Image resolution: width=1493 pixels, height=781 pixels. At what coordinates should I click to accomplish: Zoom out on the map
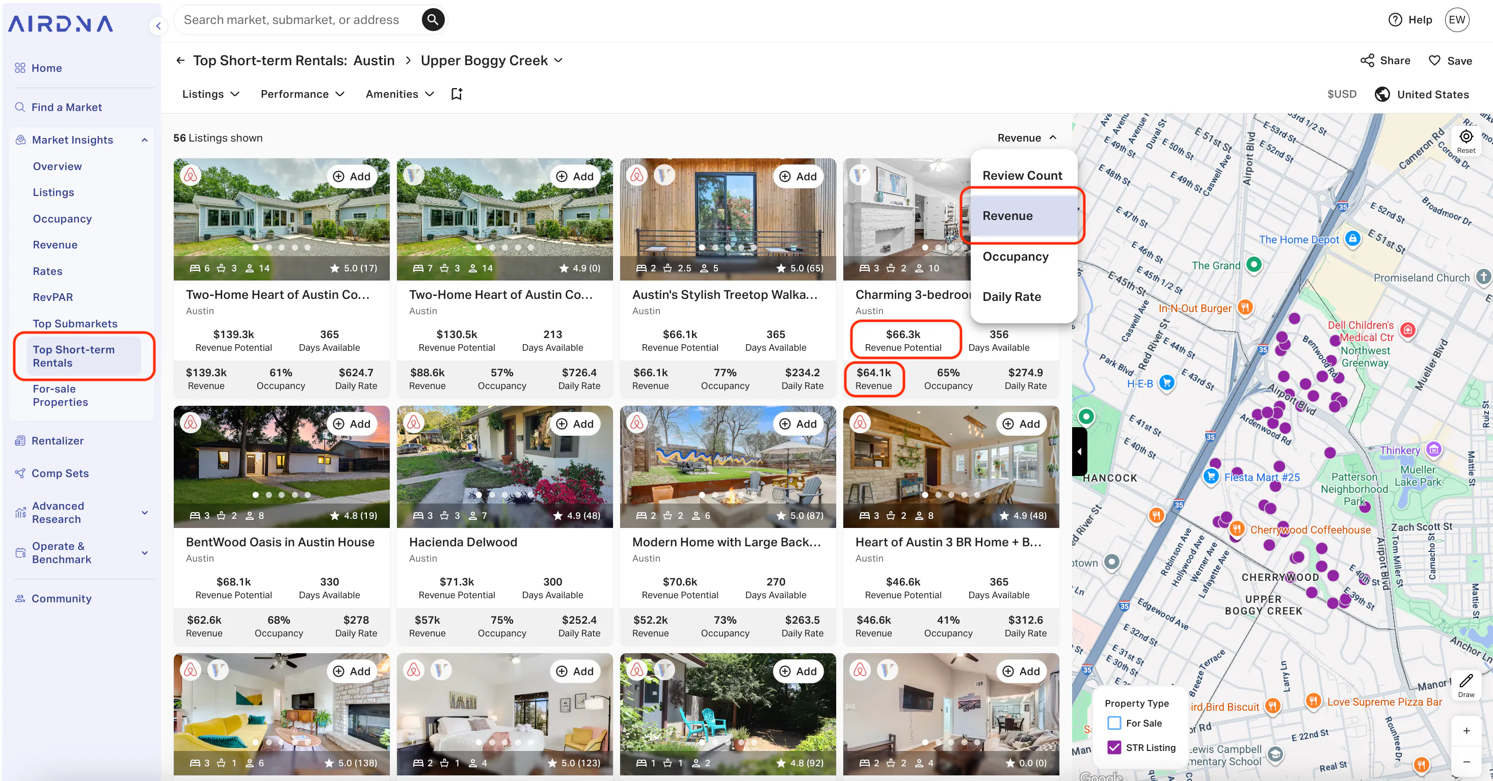click(1466, 761)
